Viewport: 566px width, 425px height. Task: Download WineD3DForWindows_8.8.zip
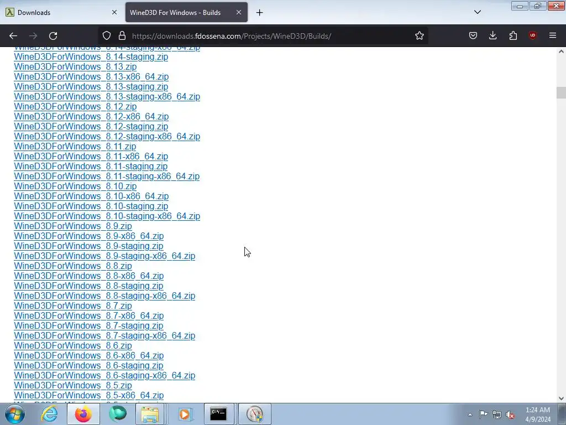tap(73, 266)
